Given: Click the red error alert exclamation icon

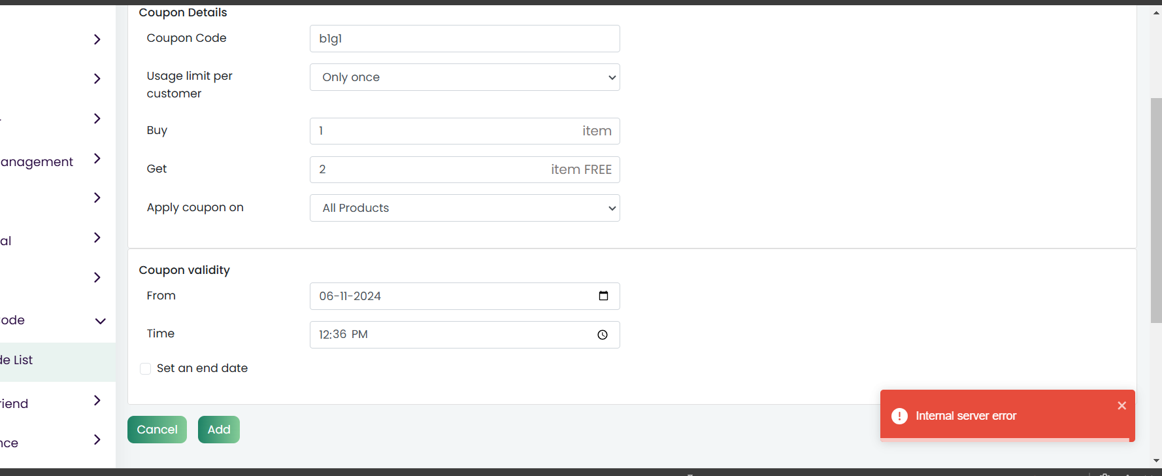Looking at the screenshot, I should (x=899, y=416).
